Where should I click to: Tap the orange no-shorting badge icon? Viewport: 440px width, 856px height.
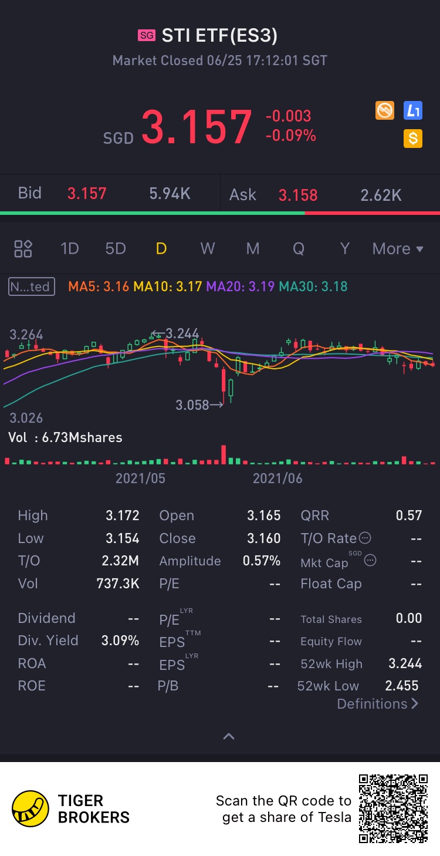click(385, 110)
